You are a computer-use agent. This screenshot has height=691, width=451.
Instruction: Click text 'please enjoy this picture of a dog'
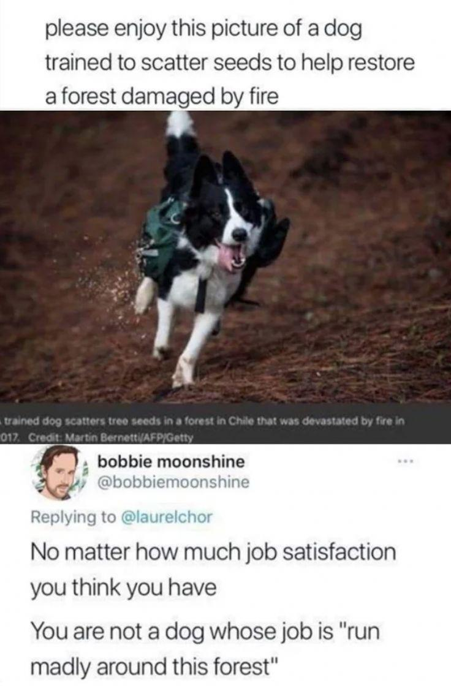click(x=203, y=30)
